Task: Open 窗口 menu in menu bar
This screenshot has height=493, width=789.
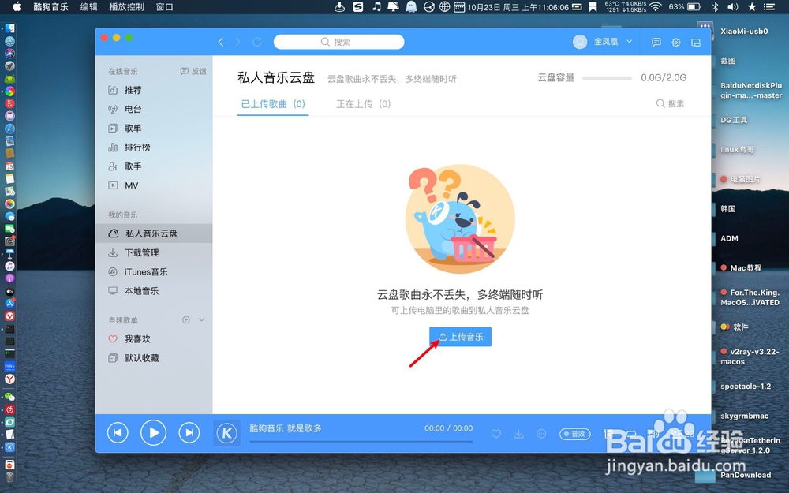Action: [x=165, y=7]
